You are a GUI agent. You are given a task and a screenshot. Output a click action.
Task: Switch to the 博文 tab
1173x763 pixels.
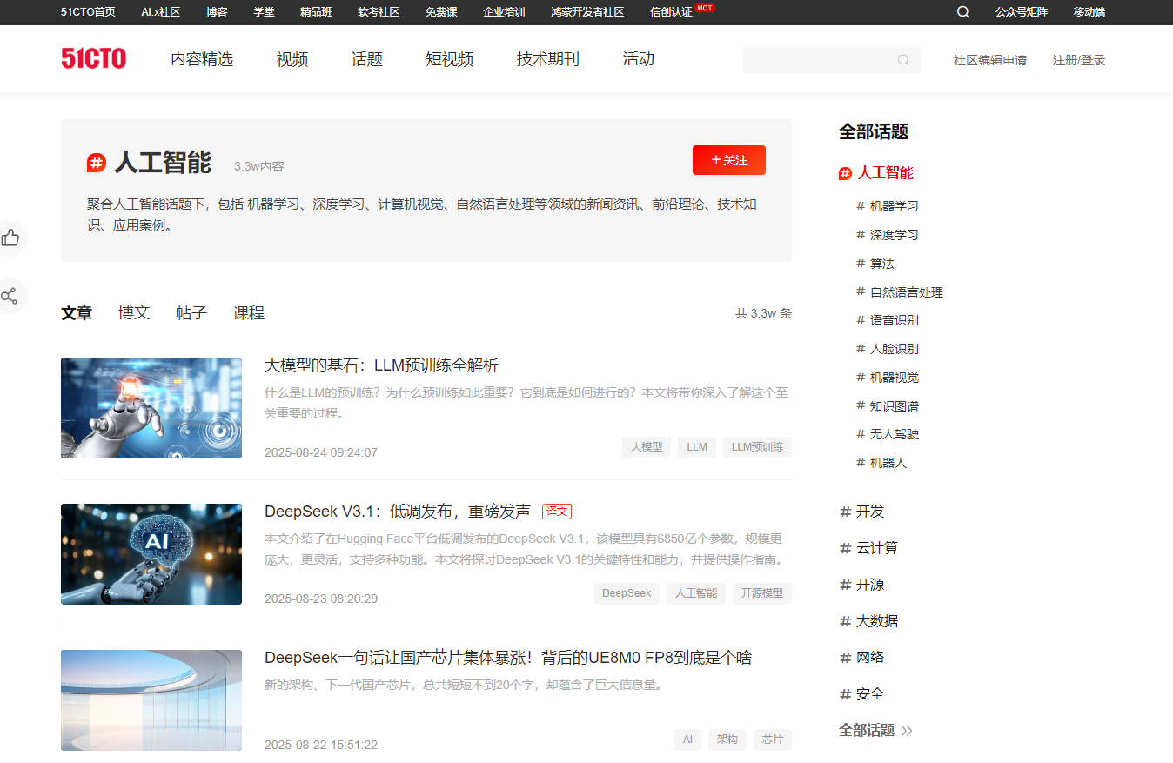click(134, 312)
